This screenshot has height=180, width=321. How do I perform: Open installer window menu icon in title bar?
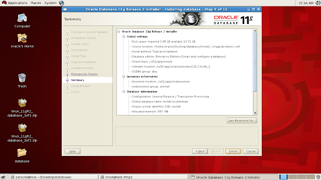point(65,9)
